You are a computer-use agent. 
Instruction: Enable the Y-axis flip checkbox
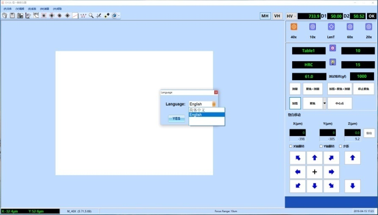(x=321, y=146)
